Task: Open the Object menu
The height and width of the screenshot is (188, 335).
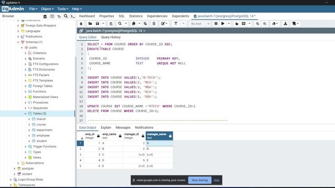Action: [47, 9]
